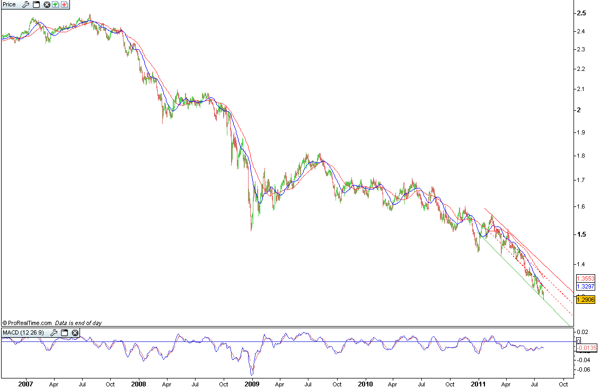
Task: Click the 2008 year label on time axis
Action: [x=138, y=384]
